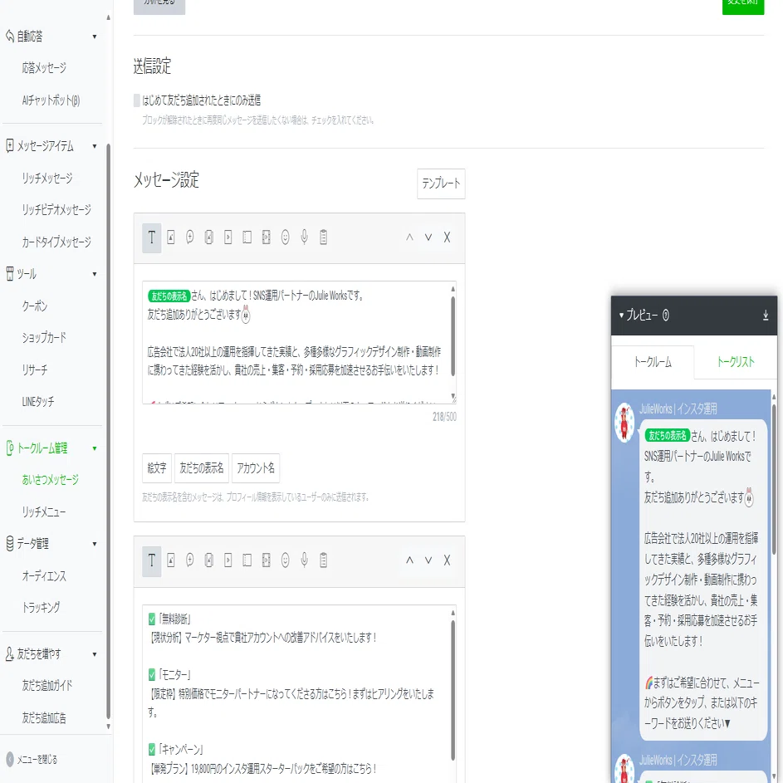Open オーディエンス in sidebar

[44, 576]
